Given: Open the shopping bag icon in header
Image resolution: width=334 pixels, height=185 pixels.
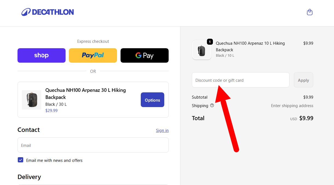Looking at the screenshot, I should tap(309, 12).
